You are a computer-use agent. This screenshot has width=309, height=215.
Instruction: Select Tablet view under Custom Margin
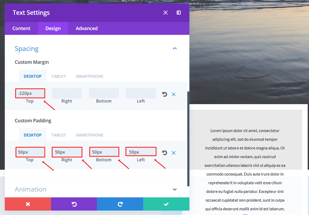tap(59, 76)
